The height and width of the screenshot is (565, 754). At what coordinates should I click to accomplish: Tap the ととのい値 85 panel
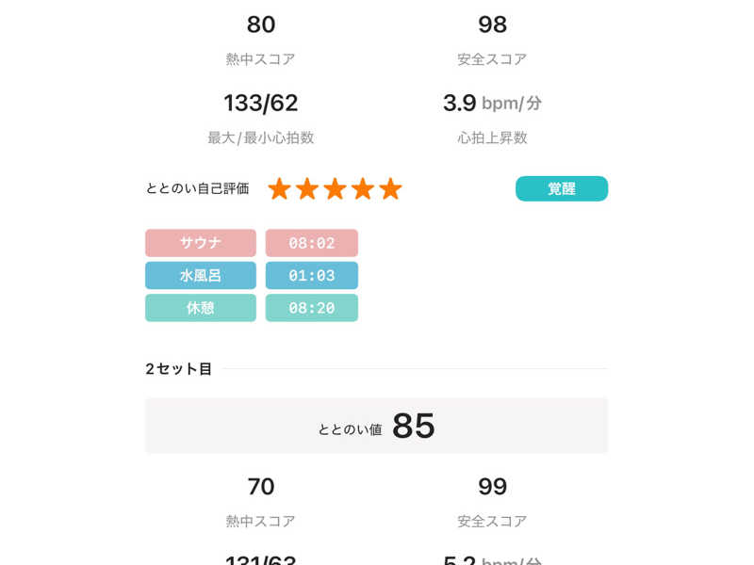[x=376, y=426]
